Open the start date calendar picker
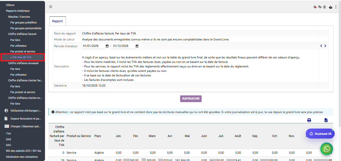This screenshot has height=161, width=341. click(x=107, y=46)
